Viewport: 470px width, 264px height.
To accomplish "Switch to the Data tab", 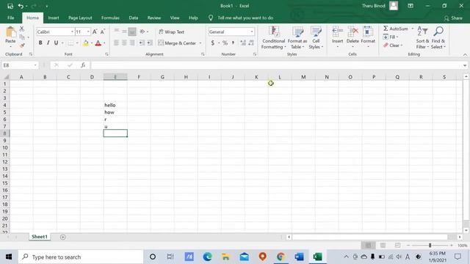I will (x=134, y=18).
